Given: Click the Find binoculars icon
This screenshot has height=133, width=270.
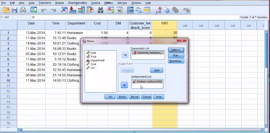Looking at the screenshot, I should click(100, 10).
